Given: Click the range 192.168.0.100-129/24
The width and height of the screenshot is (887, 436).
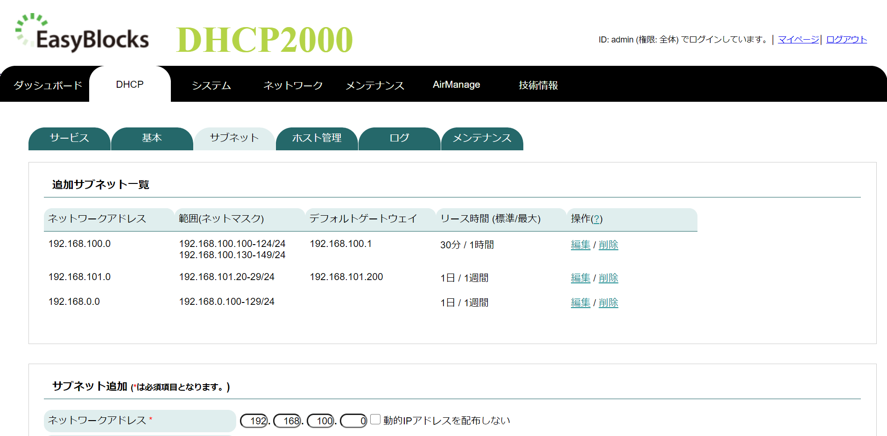Looking at the screenshot, I should coord(227,302).
